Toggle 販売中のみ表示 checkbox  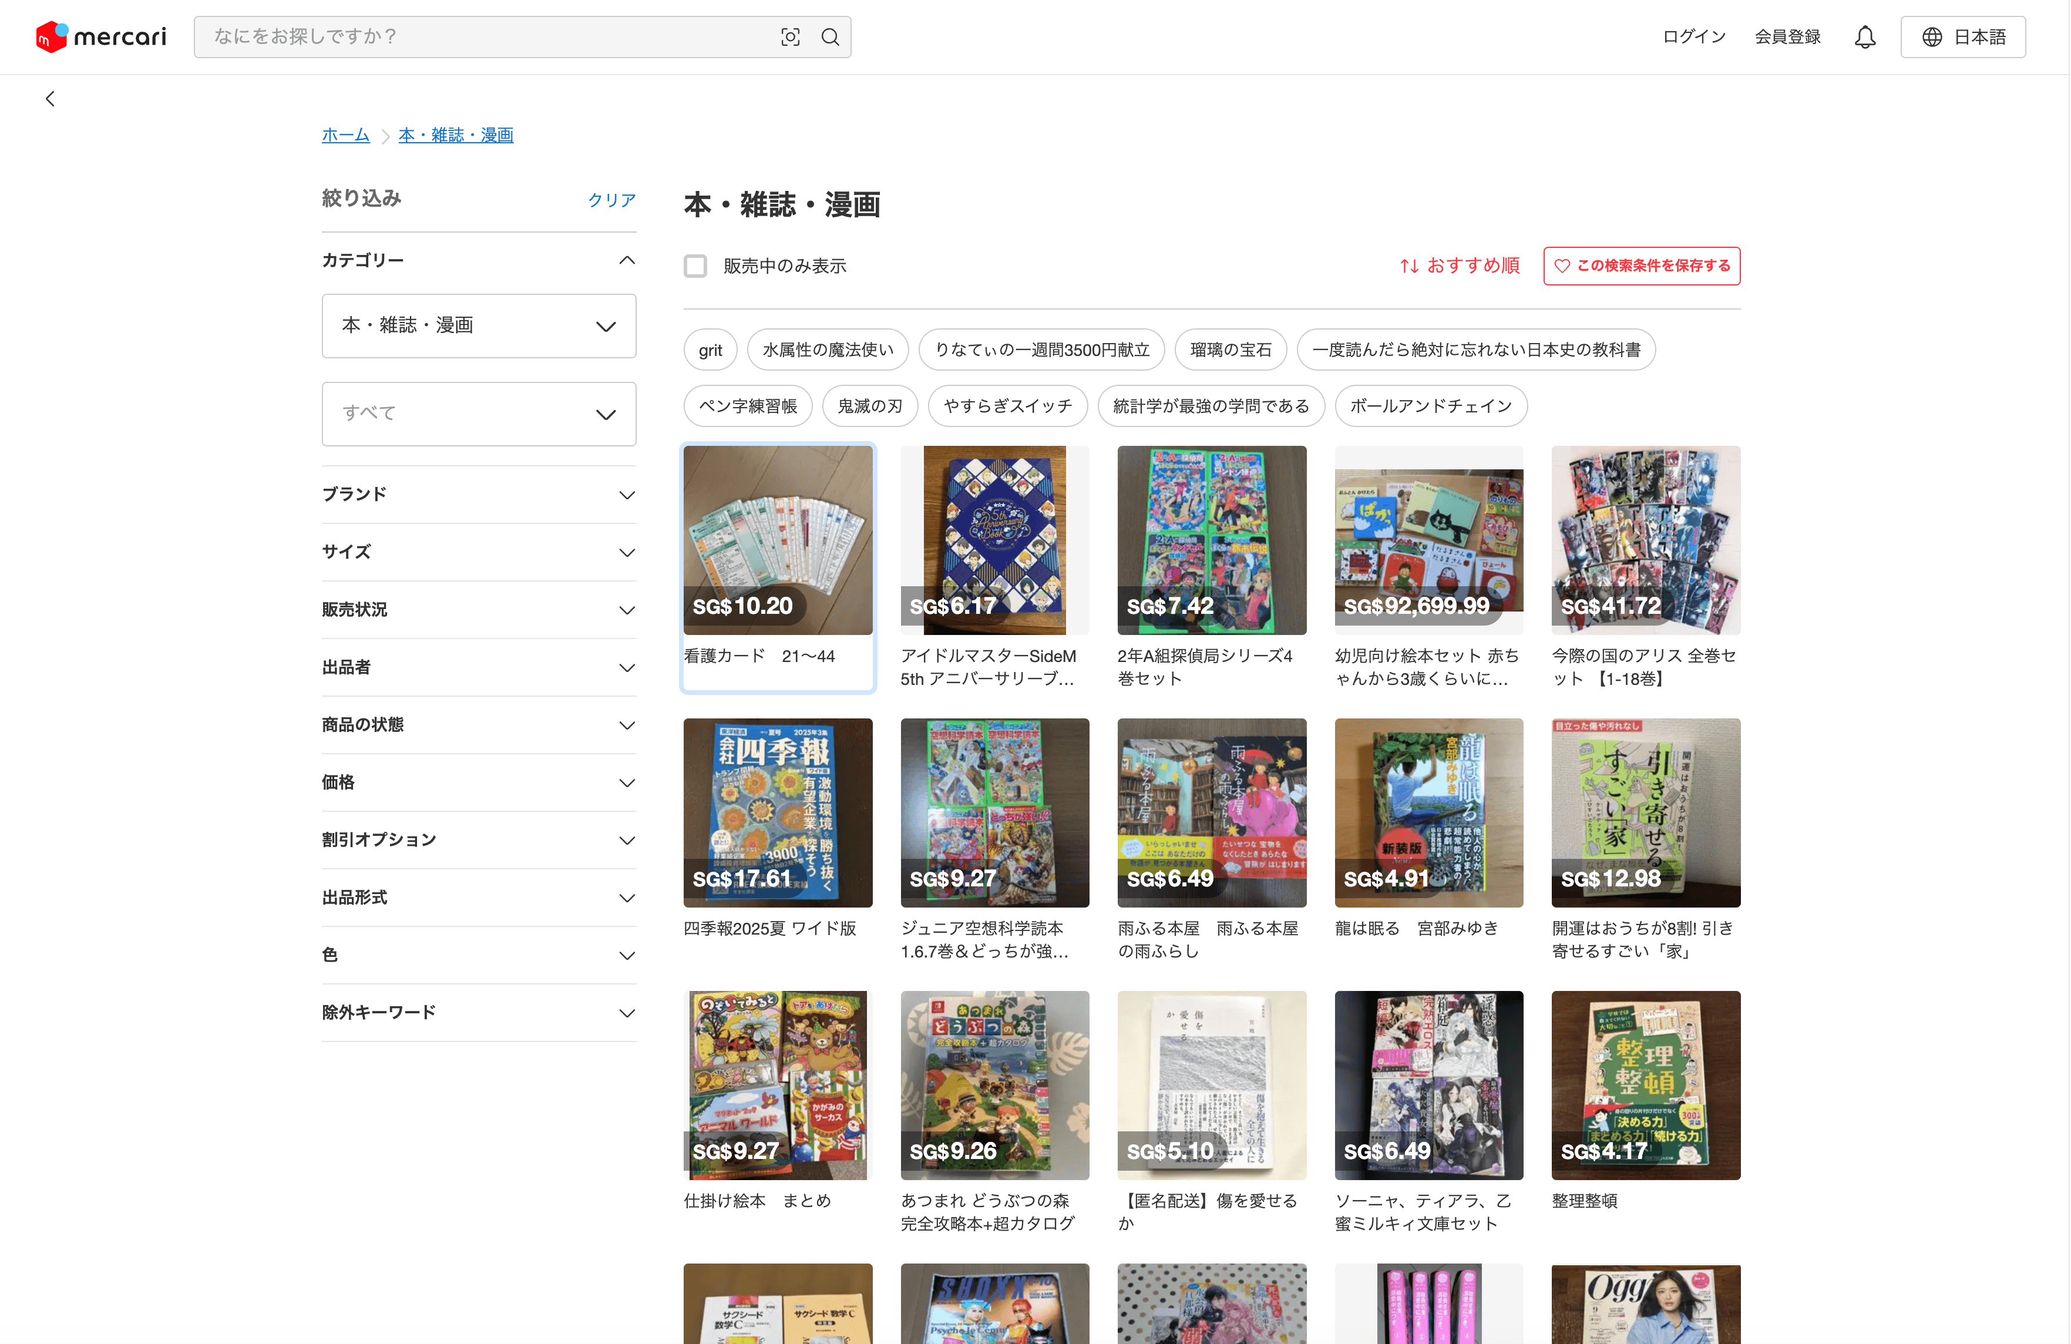[695, 266]
